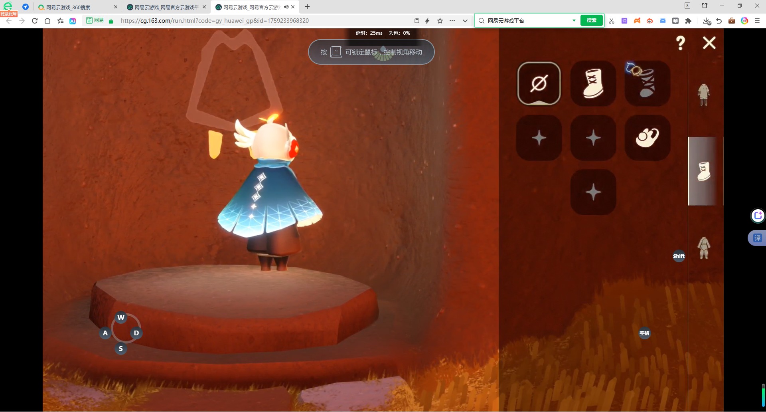Tap the 空格 spacebar overlay button

click(645, 333)
